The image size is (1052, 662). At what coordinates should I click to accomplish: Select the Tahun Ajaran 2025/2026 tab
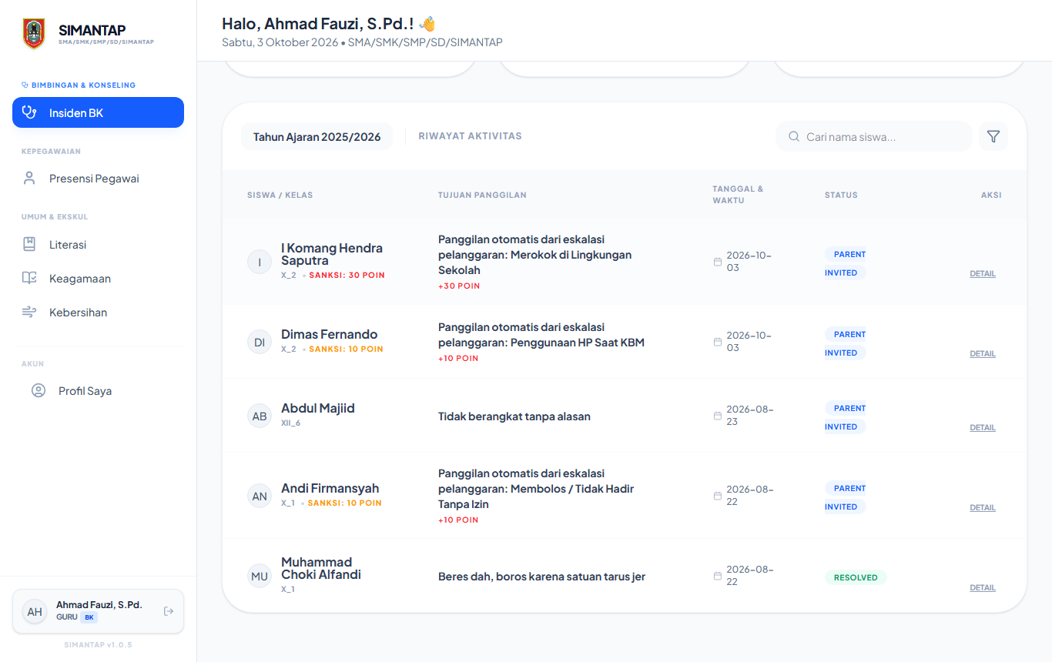tap(317, 136)
